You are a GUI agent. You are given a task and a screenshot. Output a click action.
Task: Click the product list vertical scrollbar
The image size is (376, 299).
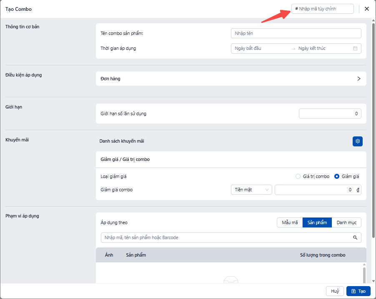click(x=364, y=274)
